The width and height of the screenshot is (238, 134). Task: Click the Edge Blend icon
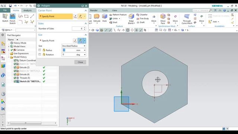131,16
